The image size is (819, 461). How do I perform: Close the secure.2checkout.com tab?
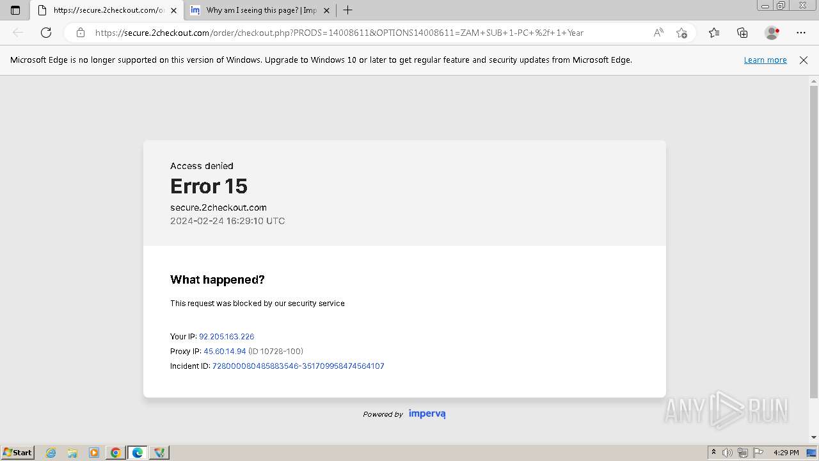(x=173, y=10)
